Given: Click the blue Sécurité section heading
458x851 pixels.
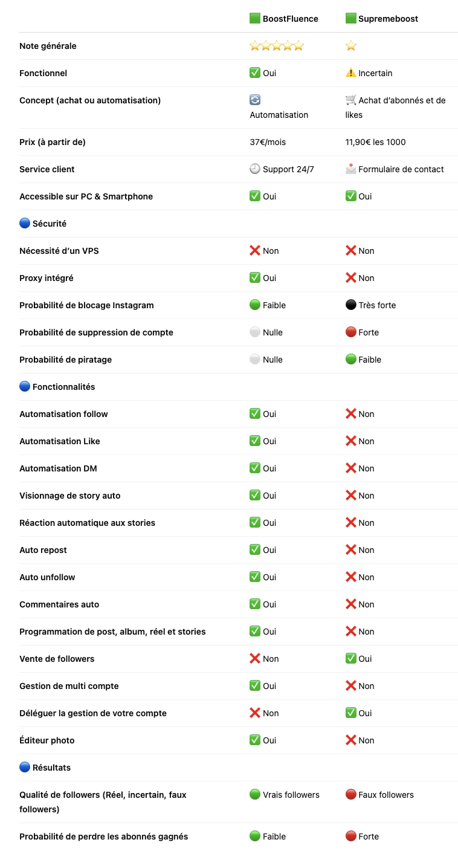Looking at the screenshot, I should 43,224.
